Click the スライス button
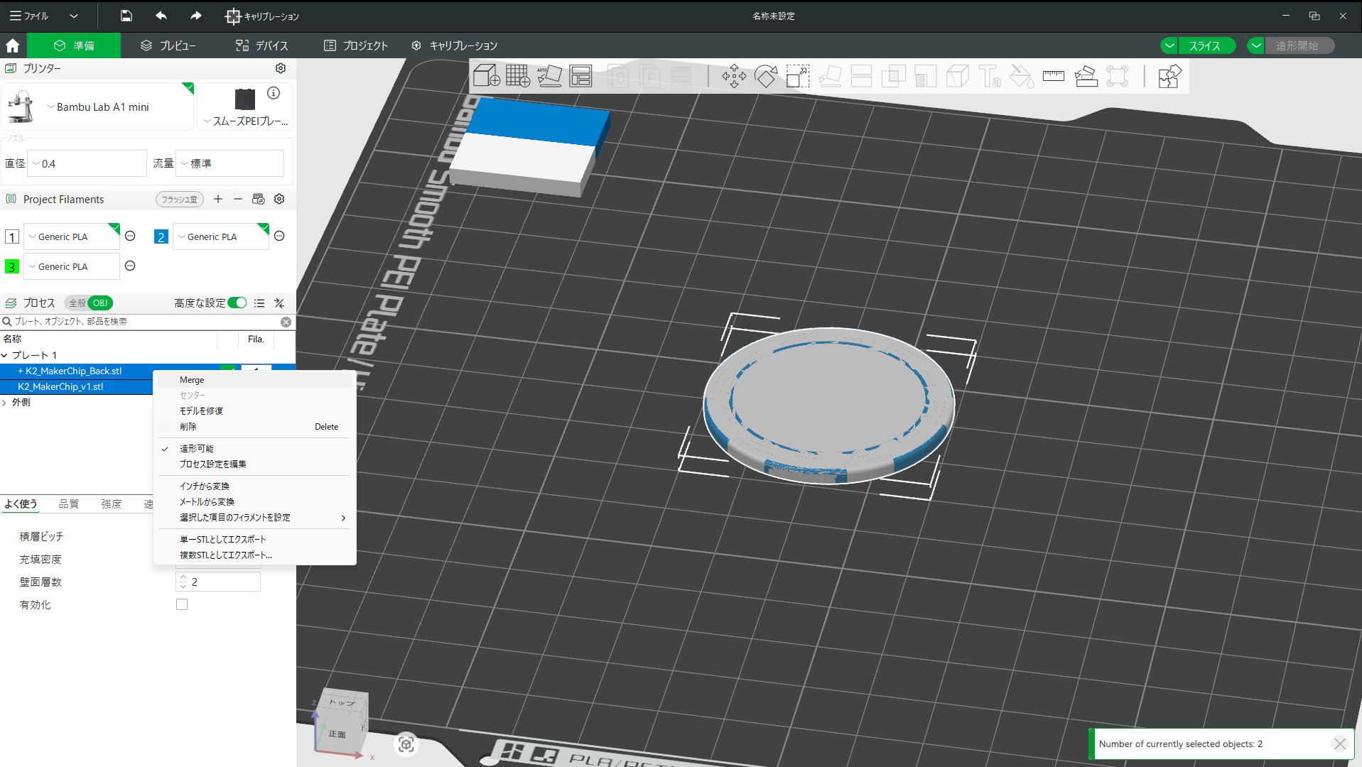 [1205, 45]
